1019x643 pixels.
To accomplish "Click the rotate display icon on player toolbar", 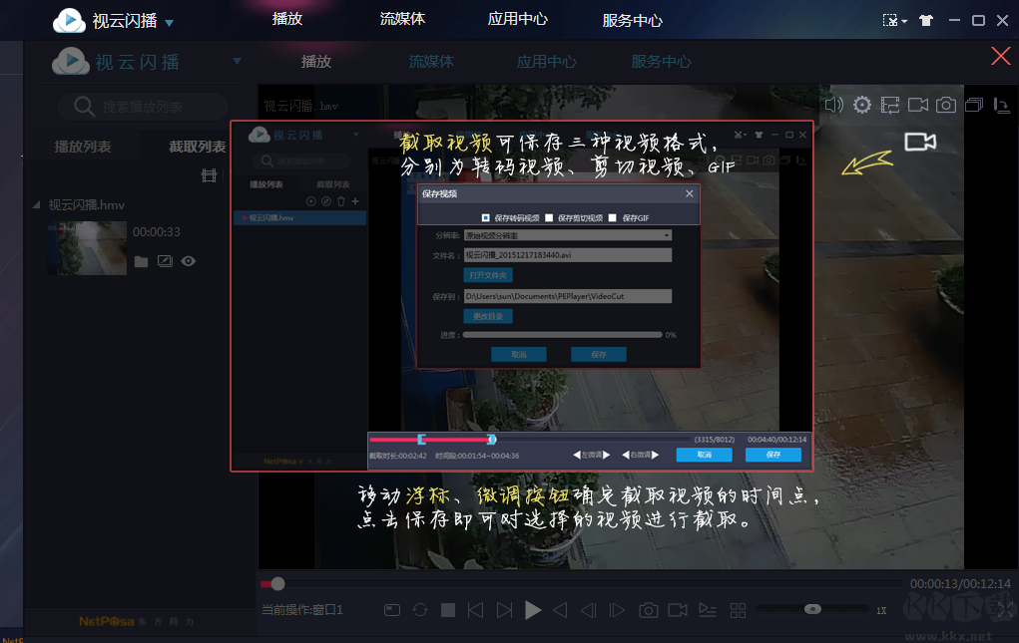I will tap(1002, 104).
